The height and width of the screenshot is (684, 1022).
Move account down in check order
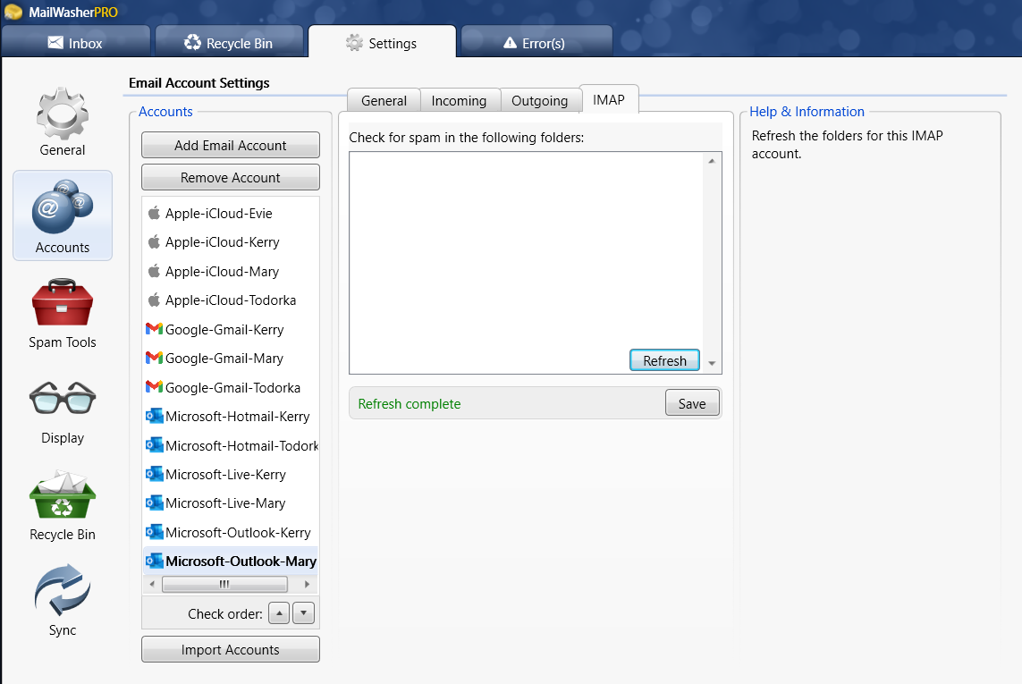(x=304, y=613)
